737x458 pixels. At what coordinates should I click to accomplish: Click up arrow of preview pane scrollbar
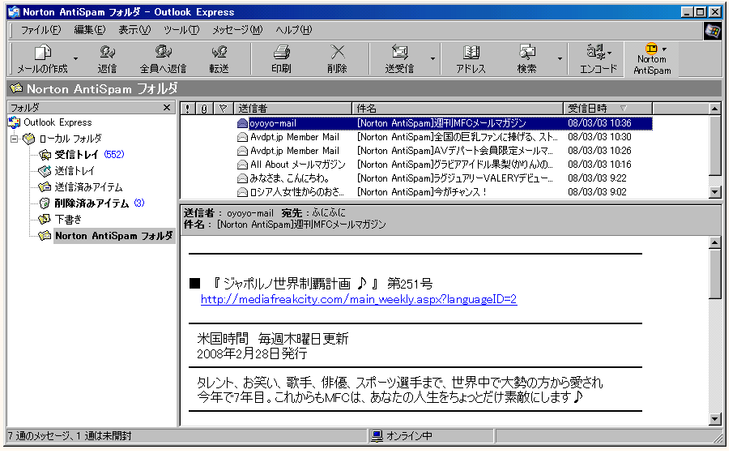pos(714,242)
